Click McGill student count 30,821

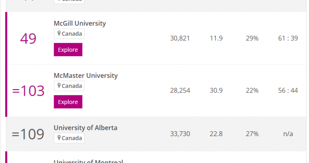[x=180, y=38]
